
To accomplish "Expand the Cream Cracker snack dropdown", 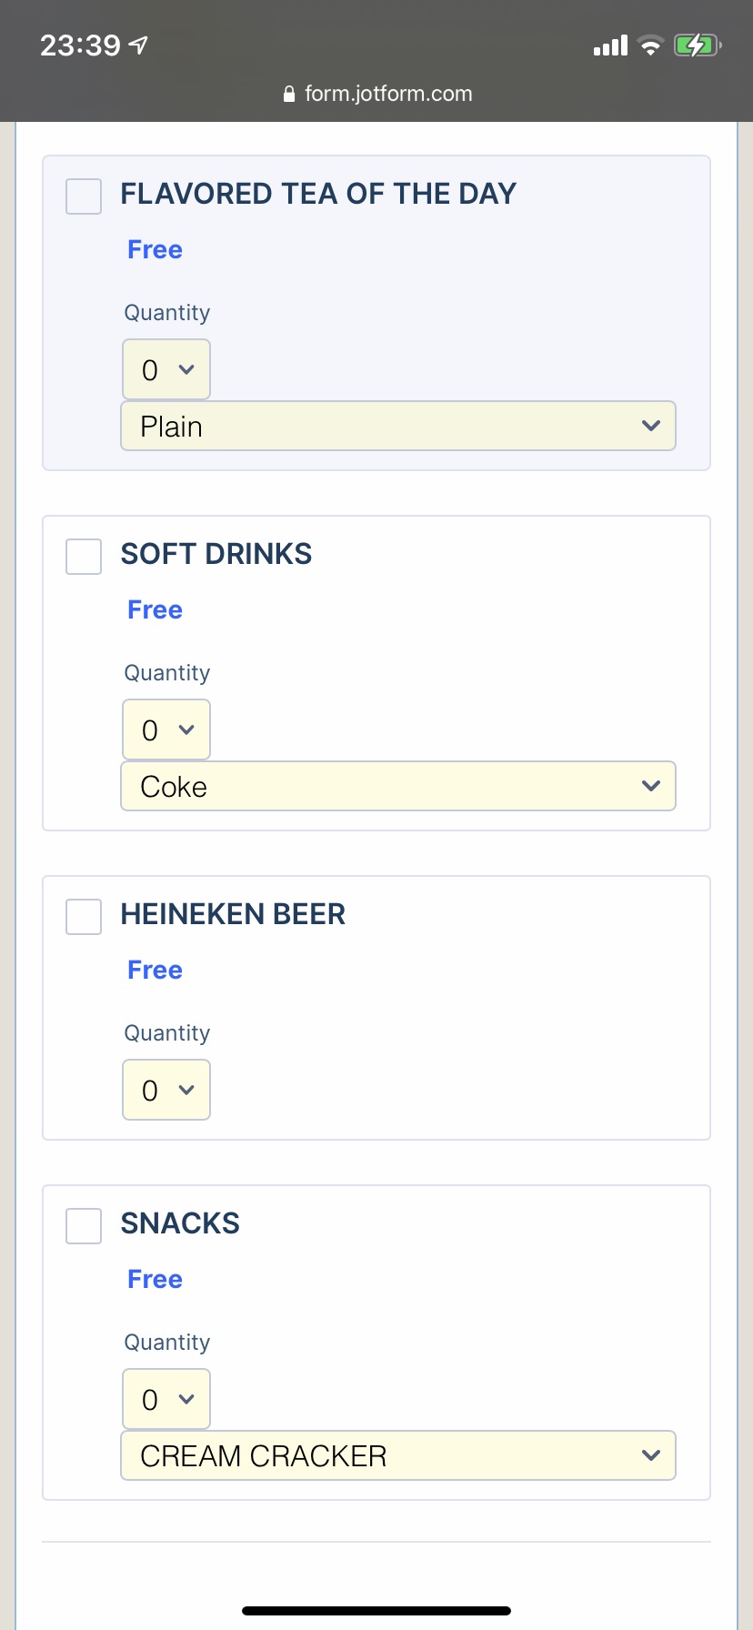I will pos(398,1455).
